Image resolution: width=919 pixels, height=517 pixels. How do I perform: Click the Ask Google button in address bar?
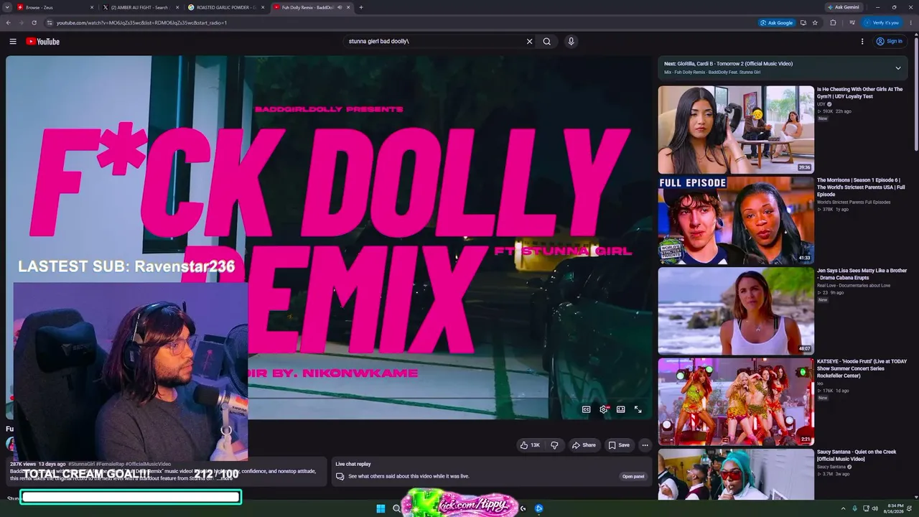pyautogui.click(x=777, y=23)
